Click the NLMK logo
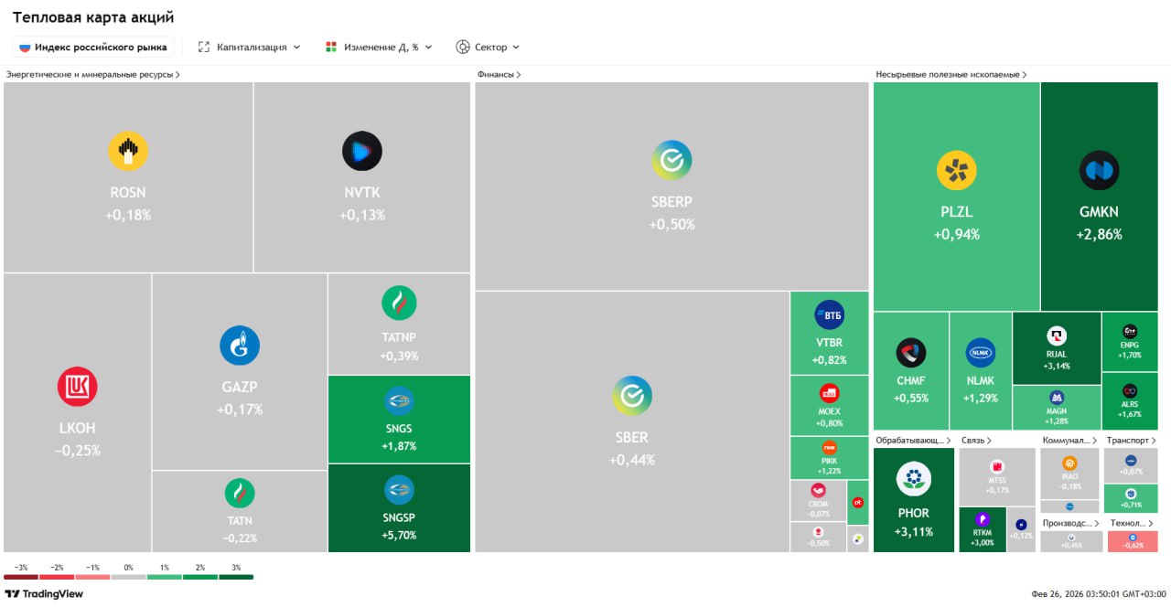The image size is (1171, 607). (981, 353)
